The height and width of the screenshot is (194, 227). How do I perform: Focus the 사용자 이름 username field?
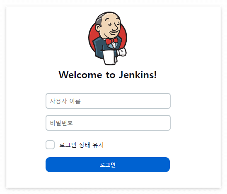[x=108, y=101]
